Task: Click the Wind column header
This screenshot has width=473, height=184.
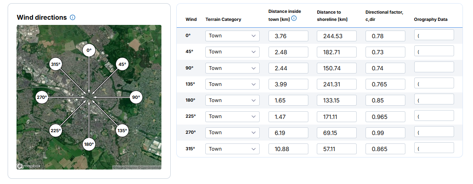Action: pos(191,19)
